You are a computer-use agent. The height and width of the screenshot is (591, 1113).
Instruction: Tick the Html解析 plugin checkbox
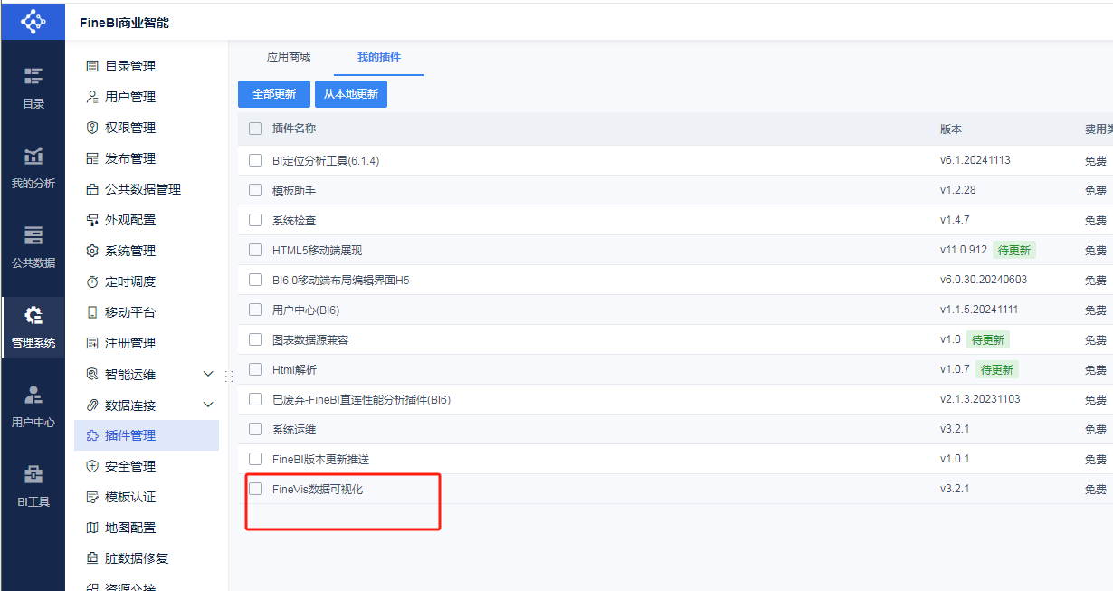click(x=255, y=369)
